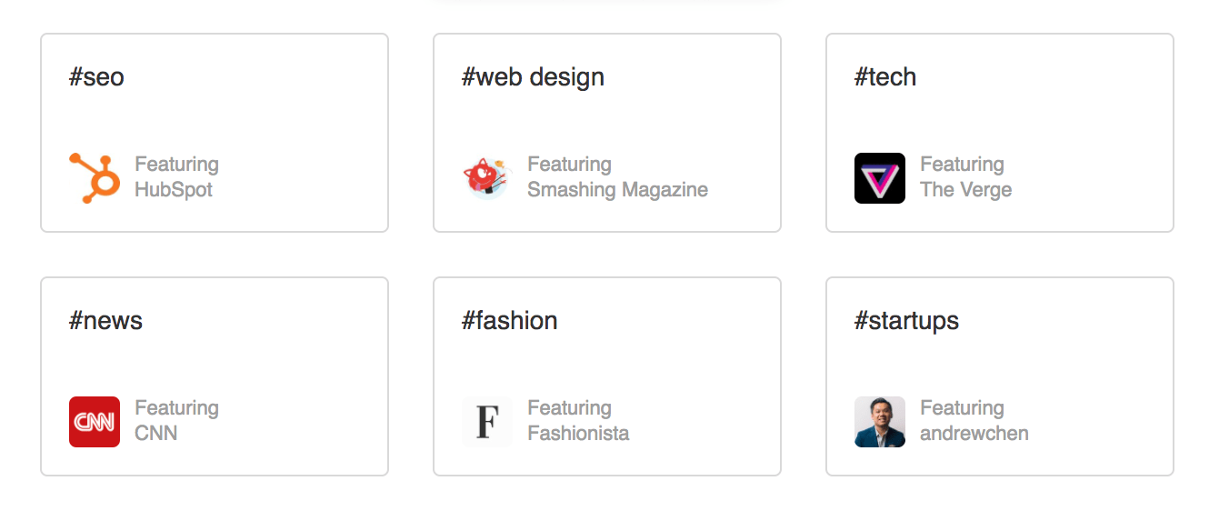The image size is (1209, 511).
Task: Click the red CNN logo
Action: [x=95, y=421]
